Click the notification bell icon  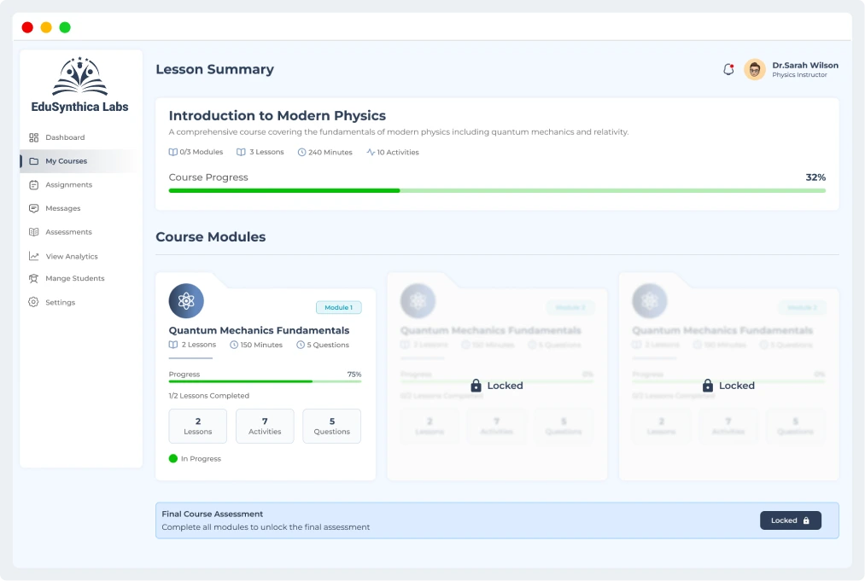click(x=728, y=70)
